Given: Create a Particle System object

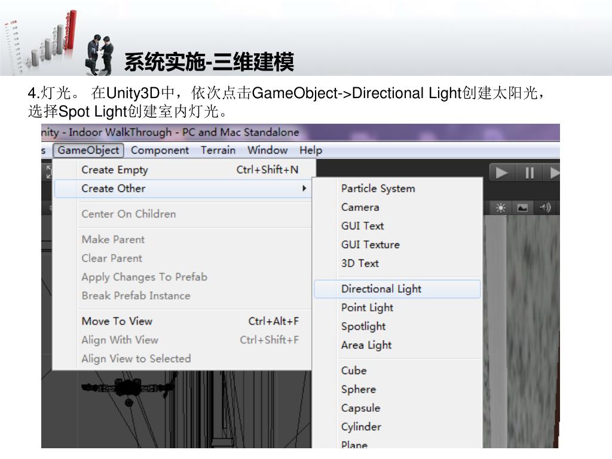Looking at the screenshot, I should pos(397,188).
